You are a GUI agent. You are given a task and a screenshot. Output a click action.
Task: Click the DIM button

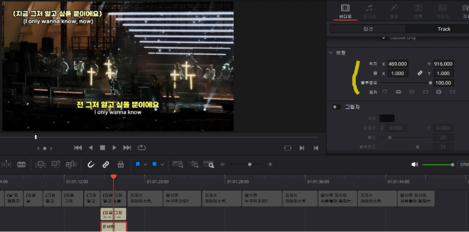(464, 165)
